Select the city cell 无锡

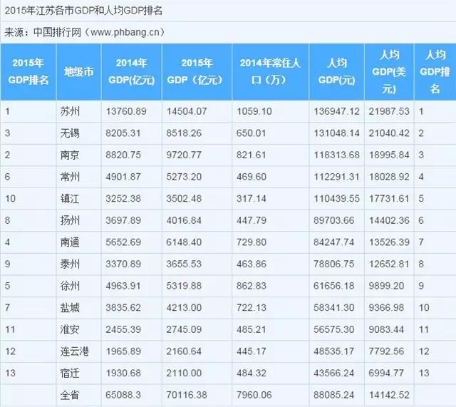[70, 133]
